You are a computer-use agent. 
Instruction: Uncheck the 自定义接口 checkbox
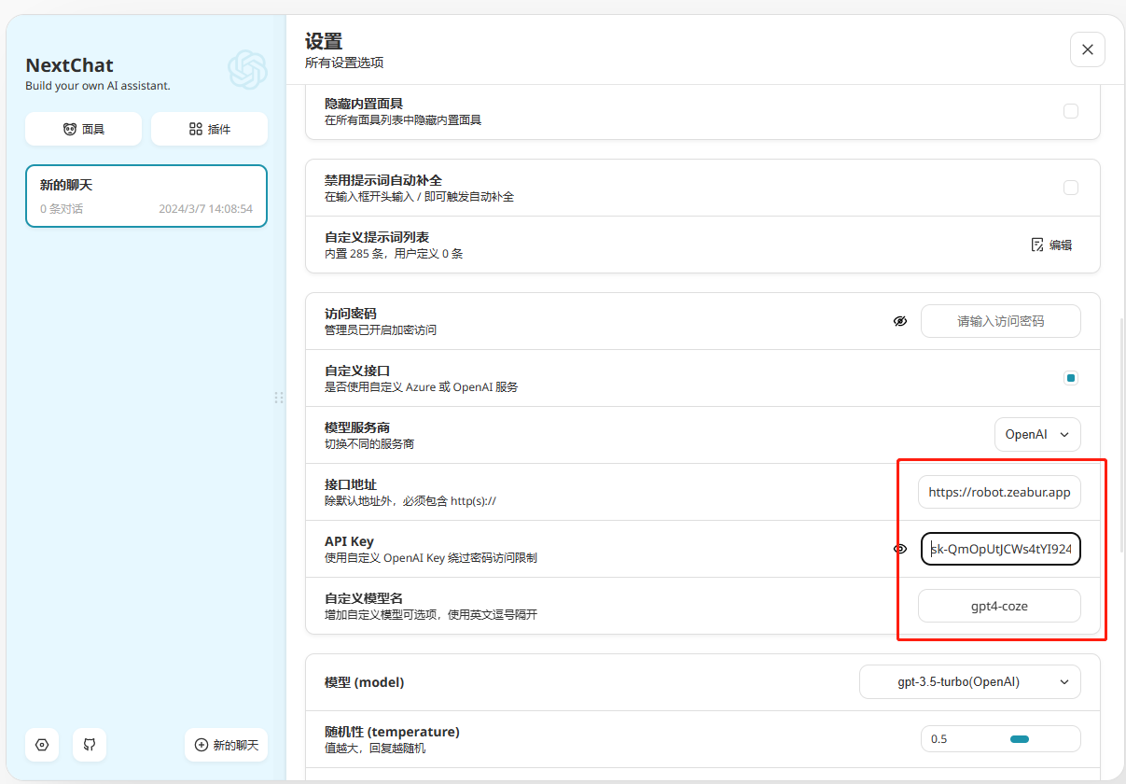coord(1071,378)
